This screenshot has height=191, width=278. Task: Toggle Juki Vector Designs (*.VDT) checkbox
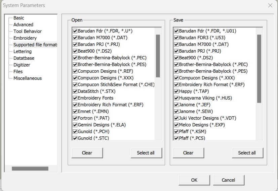pyautogui.click(x=176, y=118)
